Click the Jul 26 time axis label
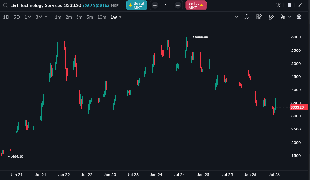This screenshot has width=310, height=180. pyautogui.click(x=274, y=175)
